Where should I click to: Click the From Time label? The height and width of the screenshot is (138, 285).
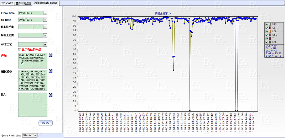pyautogui.click(x=8, y=13)
